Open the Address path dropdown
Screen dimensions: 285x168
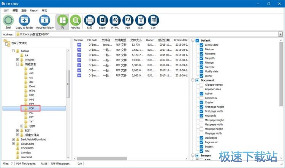tap(280, 34)
